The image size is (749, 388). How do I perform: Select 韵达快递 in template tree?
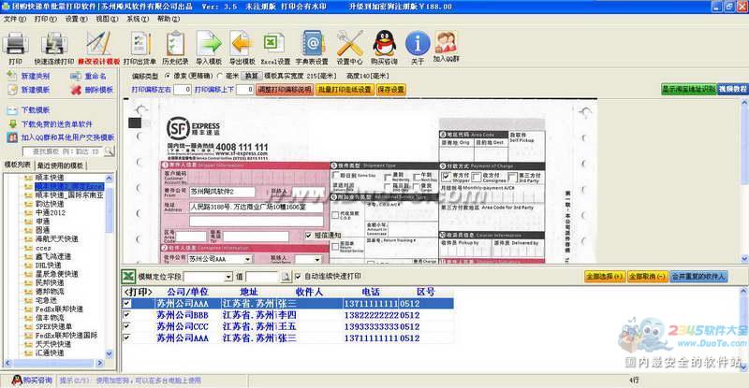(50, 204)
